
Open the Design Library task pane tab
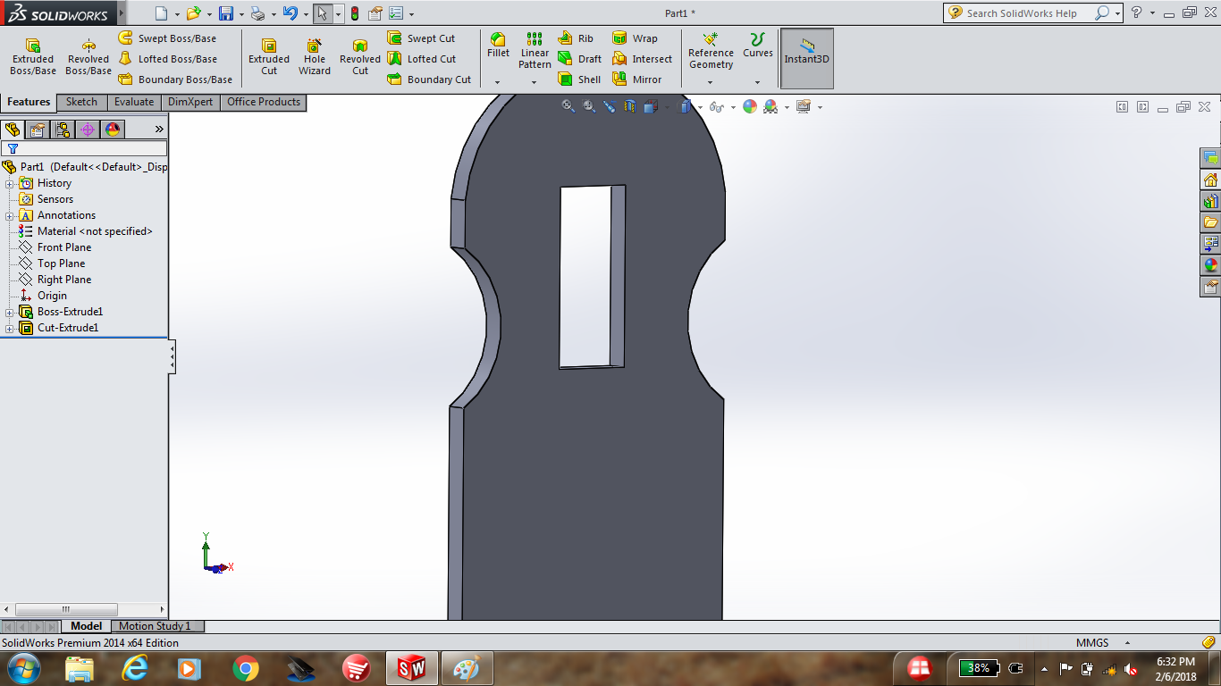click(x=1211, y=201)
